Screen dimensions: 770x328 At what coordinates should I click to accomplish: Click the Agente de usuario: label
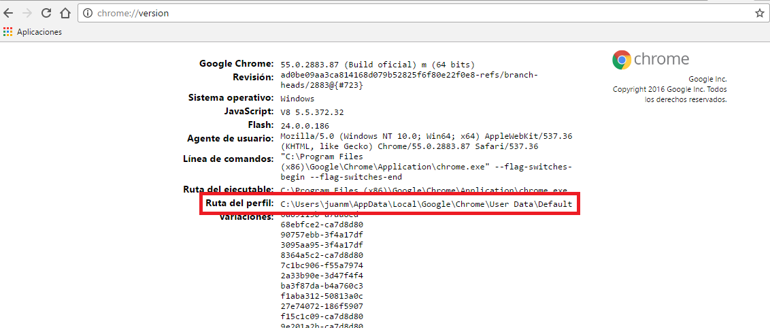click(231, 138)
